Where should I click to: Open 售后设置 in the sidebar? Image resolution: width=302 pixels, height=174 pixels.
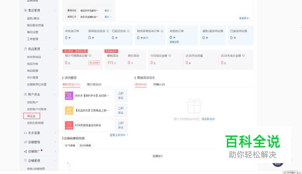click(33, 32)
